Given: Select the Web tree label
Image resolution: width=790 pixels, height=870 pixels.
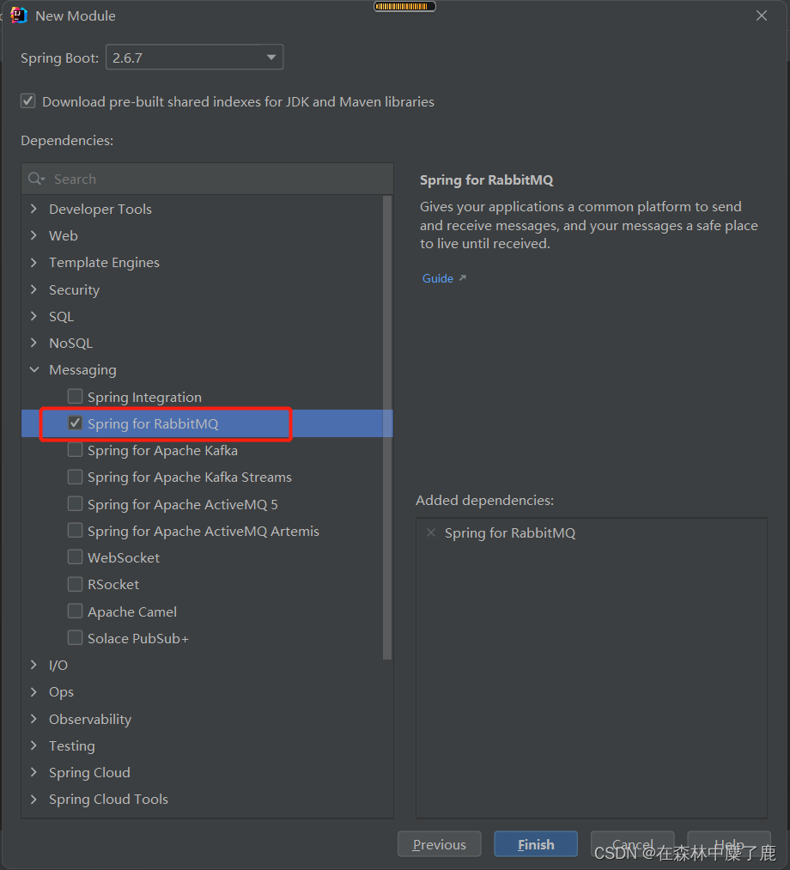Looking at the screenshot, I should point(64,236).
